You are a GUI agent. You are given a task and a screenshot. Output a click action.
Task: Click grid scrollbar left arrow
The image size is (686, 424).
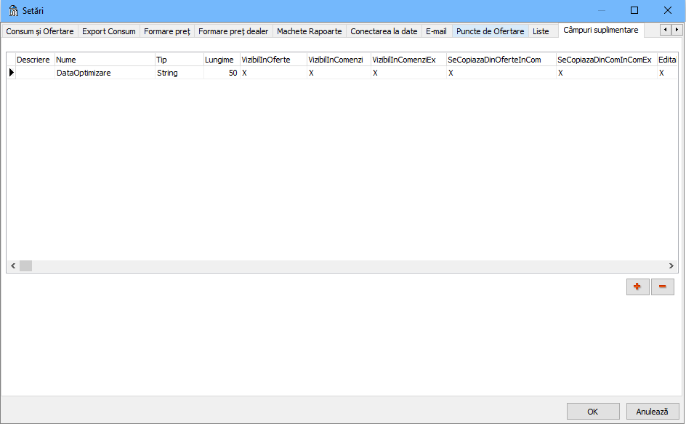pyautogui.click(x=12, y=266)
